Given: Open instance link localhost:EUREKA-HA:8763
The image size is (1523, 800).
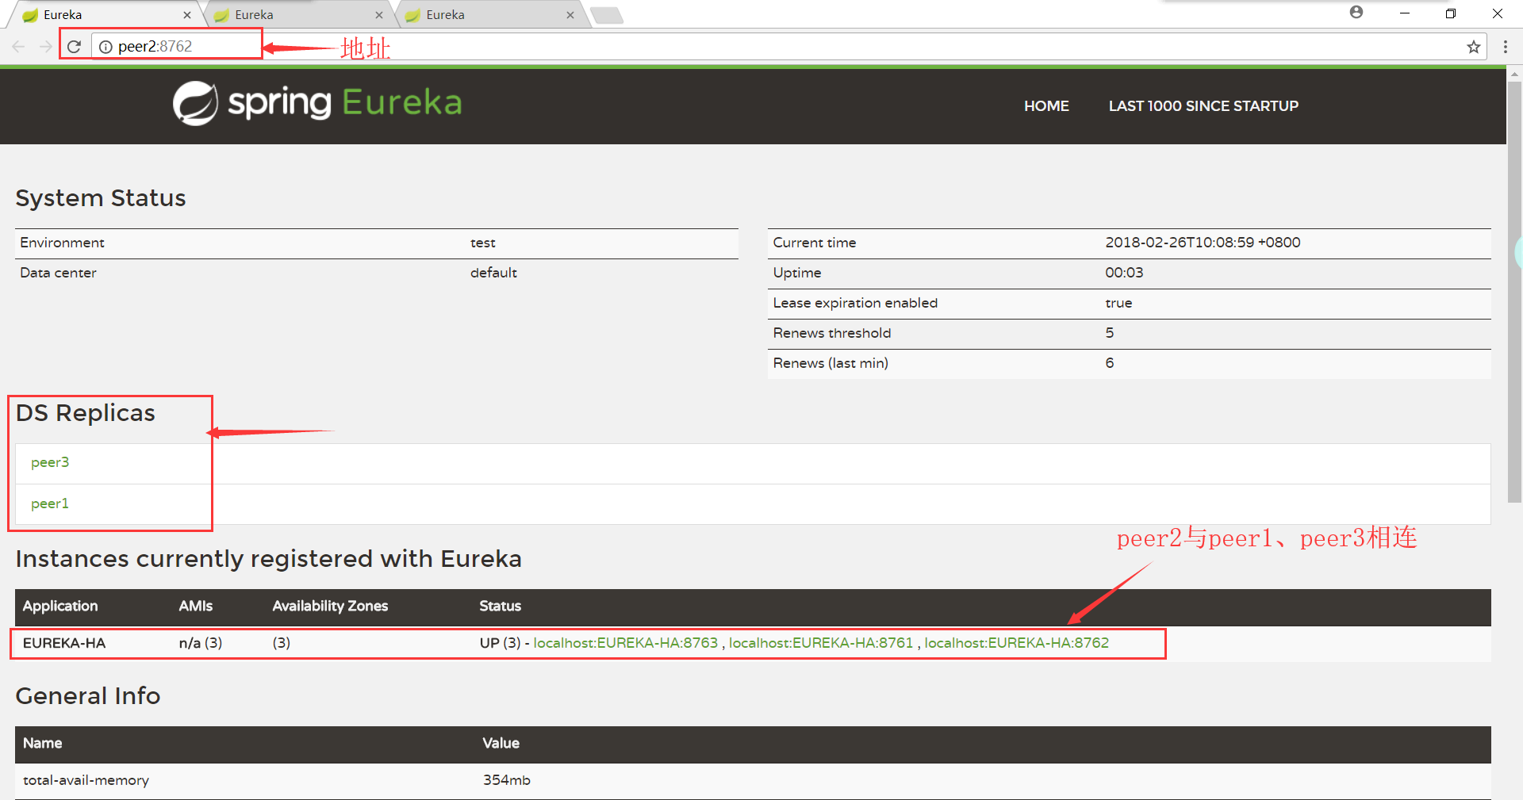Looking at the screenshot, I should [625, 643].
